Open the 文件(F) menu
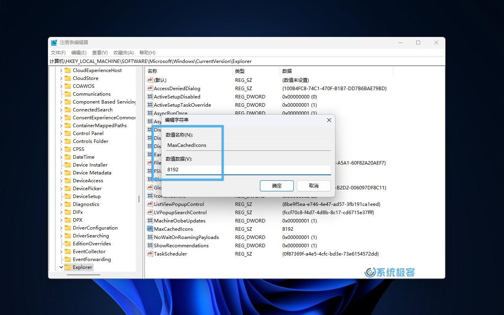The height and width of the screenshot is (315, 504). coord(58,52)
